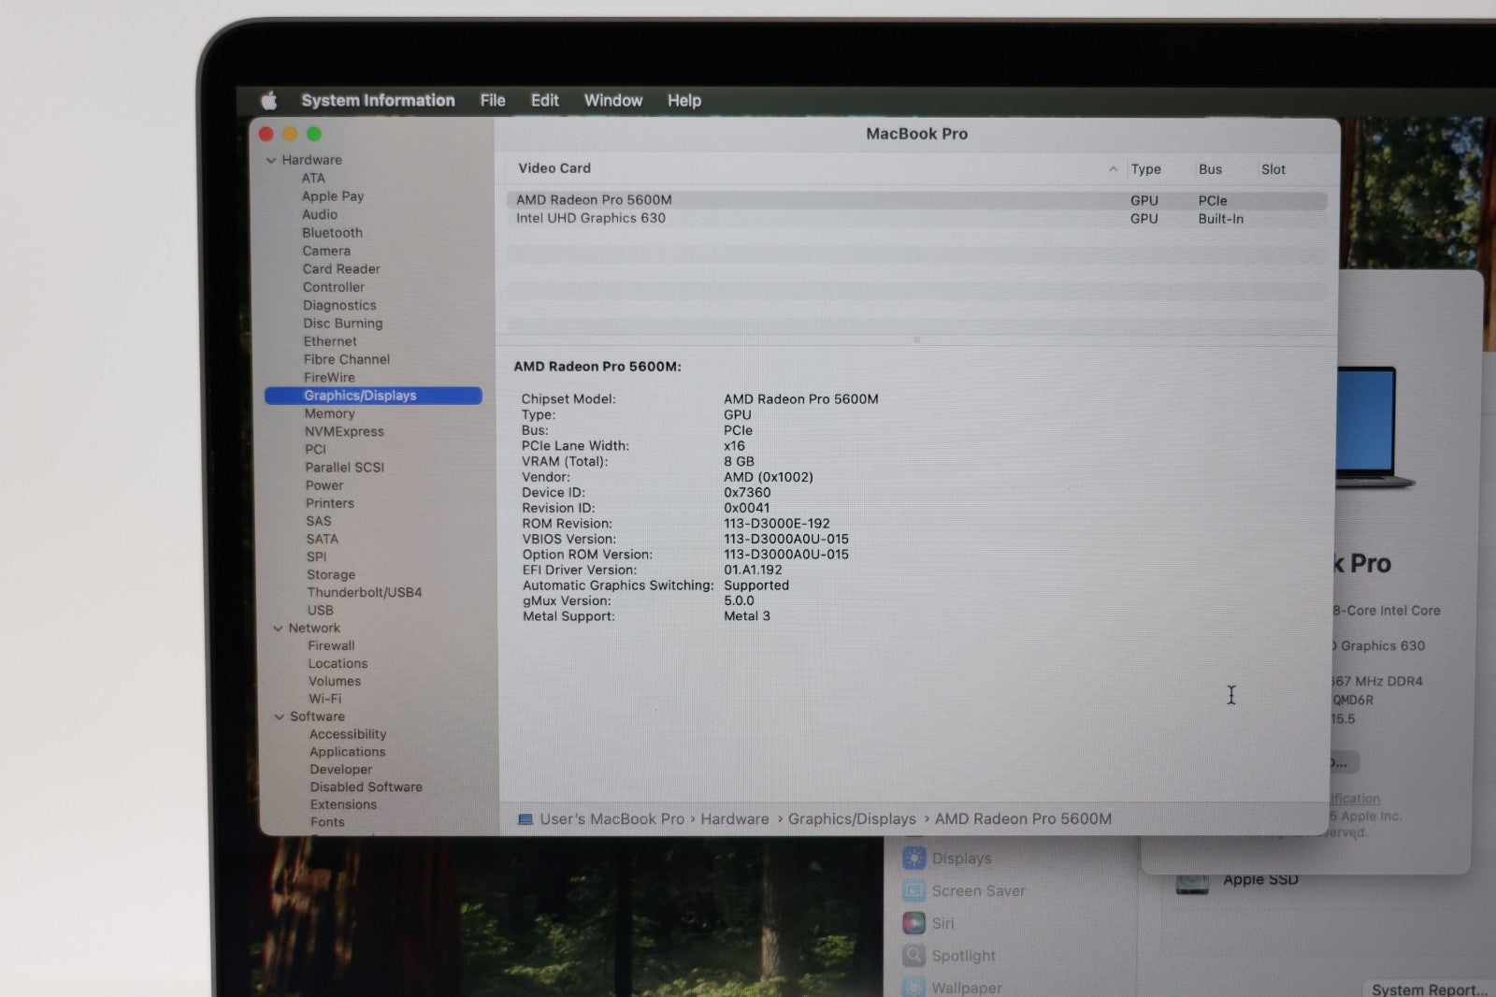Image resolution: width=1496 pixels, height=997 pixels.
Task: Click the System Report button
Action: 1429,989
